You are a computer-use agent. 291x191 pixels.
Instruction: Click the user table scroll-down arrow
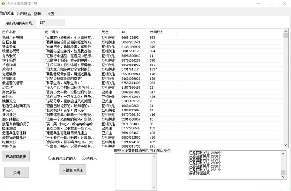click(x=286, y=145)
